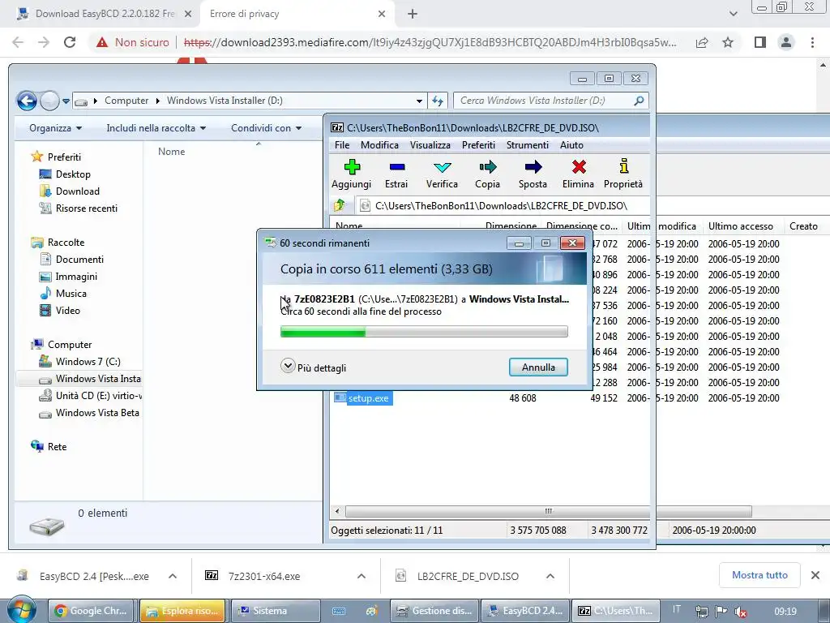Image resolution: width=830 pixels, height=623 pixels.
Task: Open the Chrome three-dot menu
Action: [812, 42]
